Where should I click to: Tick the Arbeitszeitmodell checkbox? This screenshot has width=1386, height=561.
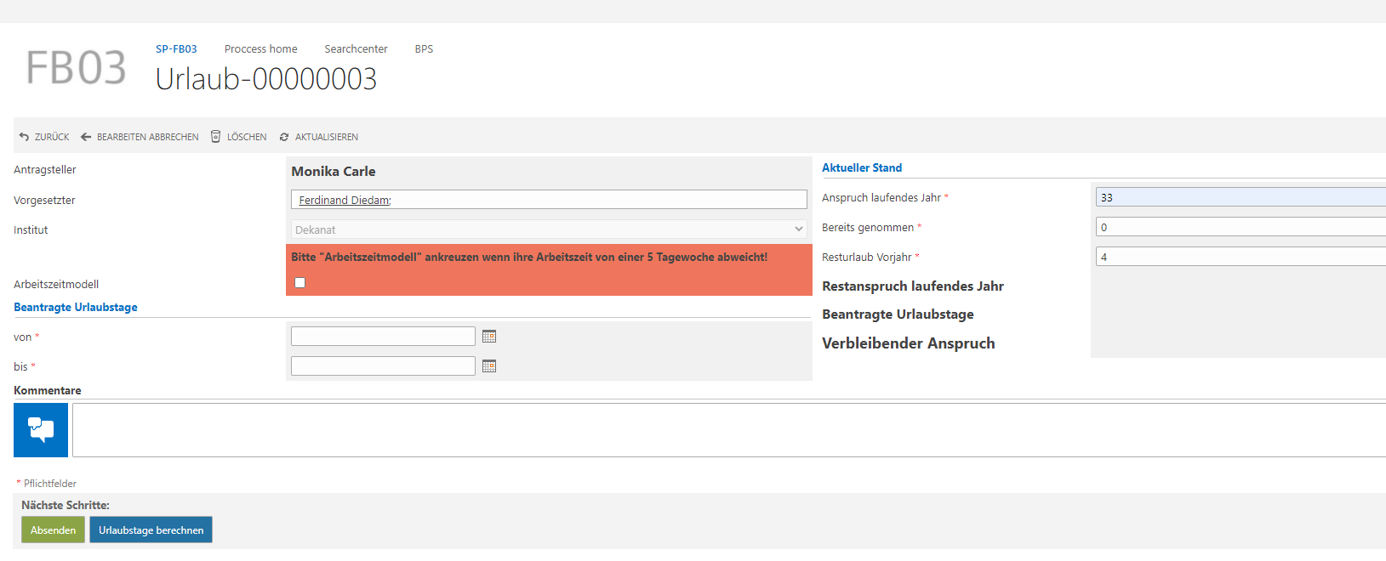[299, 283]
